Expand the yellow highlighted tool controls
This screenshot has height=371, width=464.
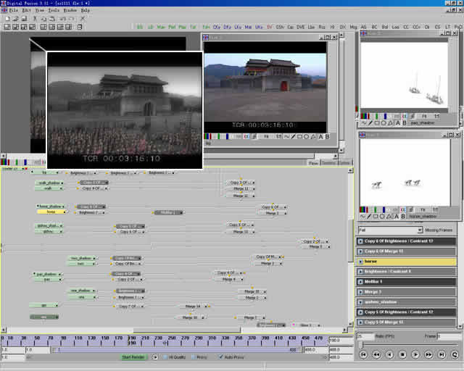(x=360, y=262)
